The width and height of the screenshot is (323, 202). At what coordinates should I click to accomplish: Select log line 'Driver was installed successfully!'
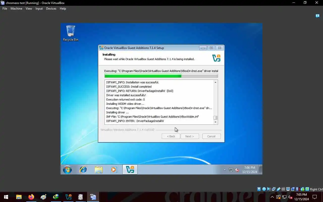126,95
